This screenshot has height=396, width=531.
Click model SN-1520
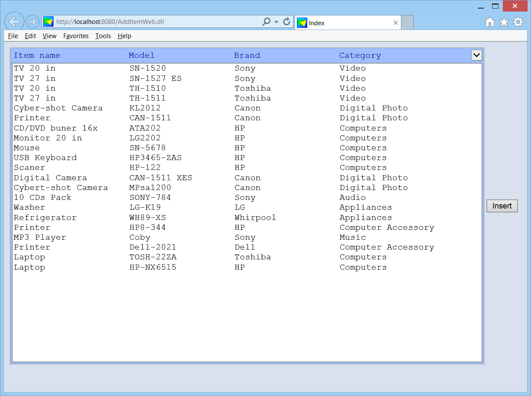pos(148,68)
